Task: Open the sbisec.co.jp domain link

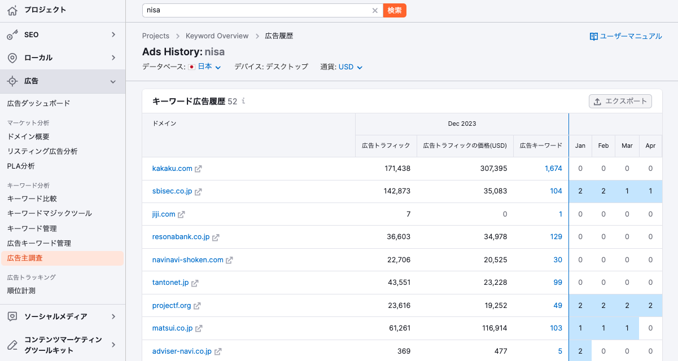Action: tap(172, 191)
